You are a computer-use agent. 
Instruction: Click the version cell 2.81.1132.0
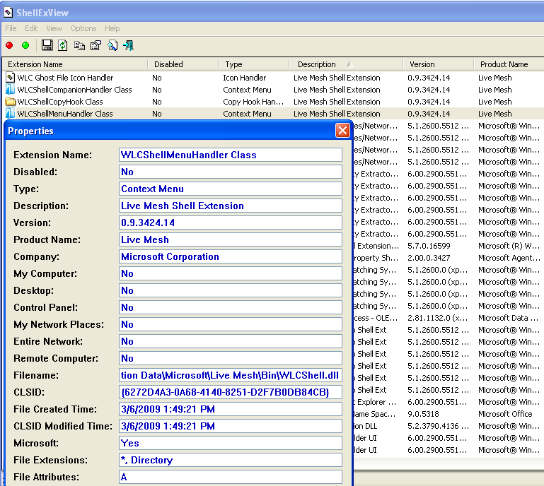pos(437,318)
